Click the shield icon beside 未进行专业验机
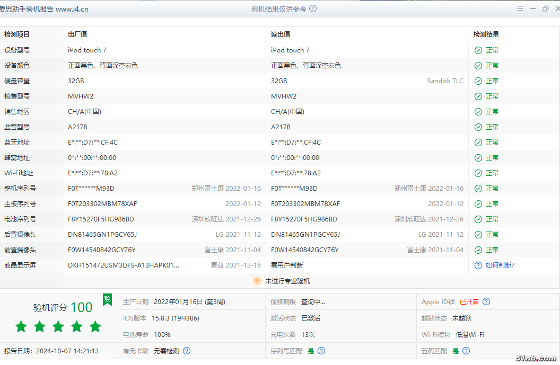Viewport: 560px width, 365px height. (257, 281)
